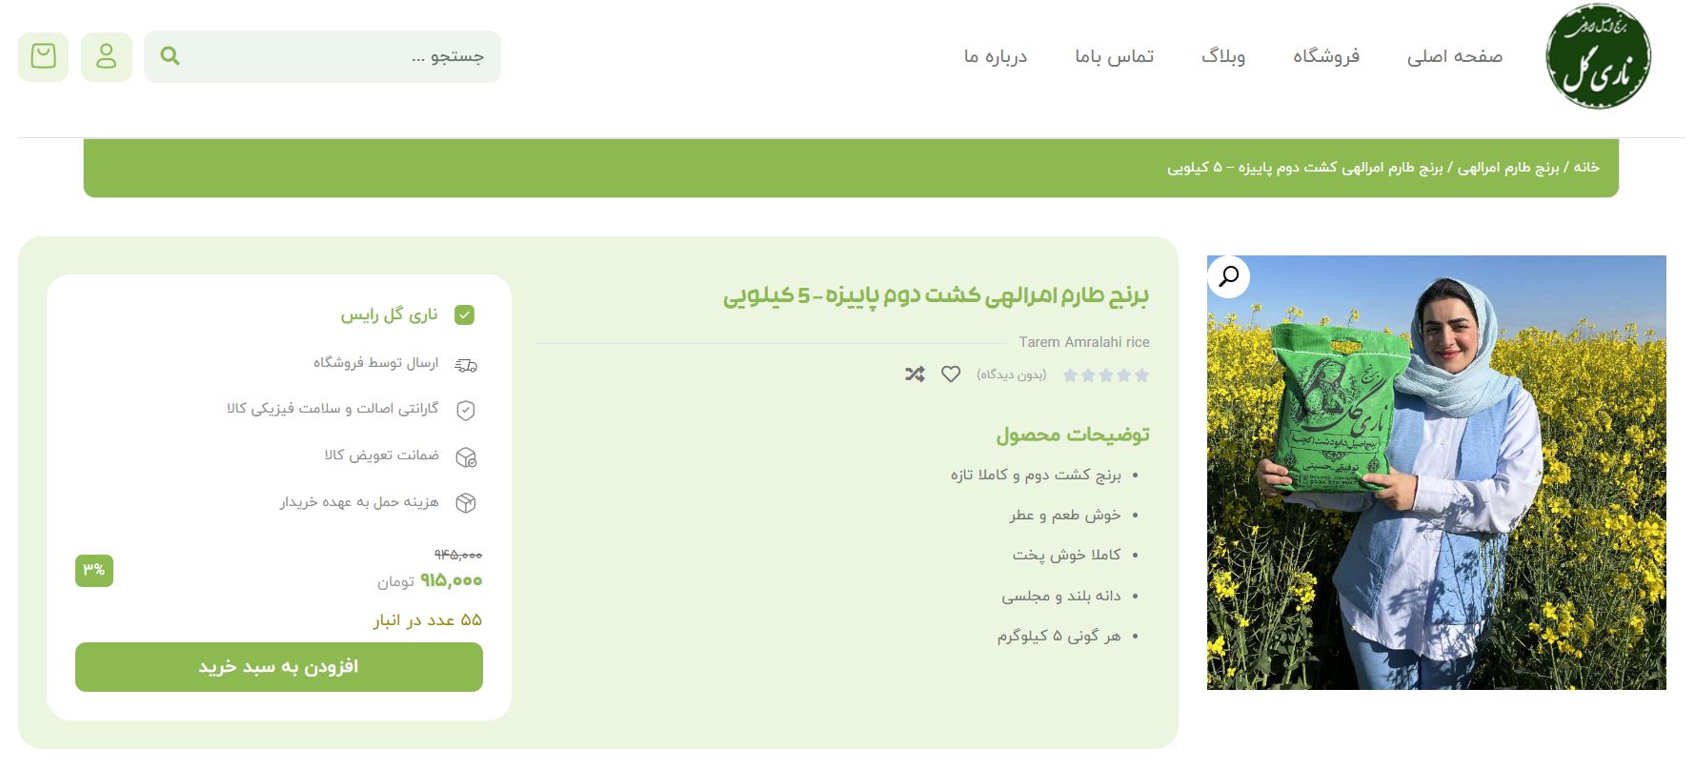
Task: Click the star rating row
Action: [x=1106, y=375]
